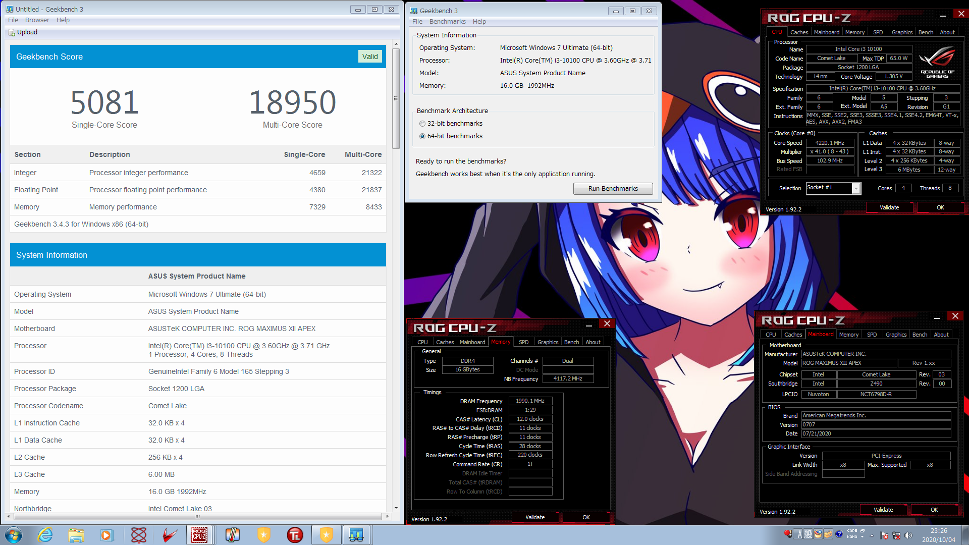969x545 pixels.
Task: Click the red wing-shaped taskbar icon
Action: [170, 535]
